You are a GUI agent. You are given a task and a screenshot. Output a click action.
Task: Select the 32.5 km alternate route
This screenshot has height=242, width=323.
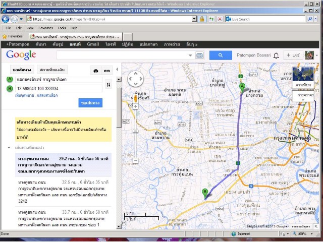(64, 192)
